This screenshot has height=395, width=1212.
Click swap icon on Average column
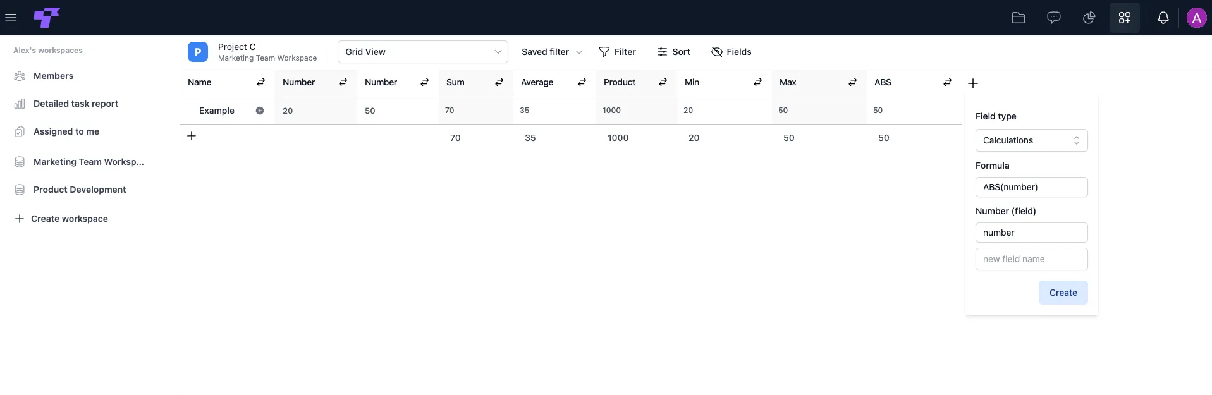point(582,82)
